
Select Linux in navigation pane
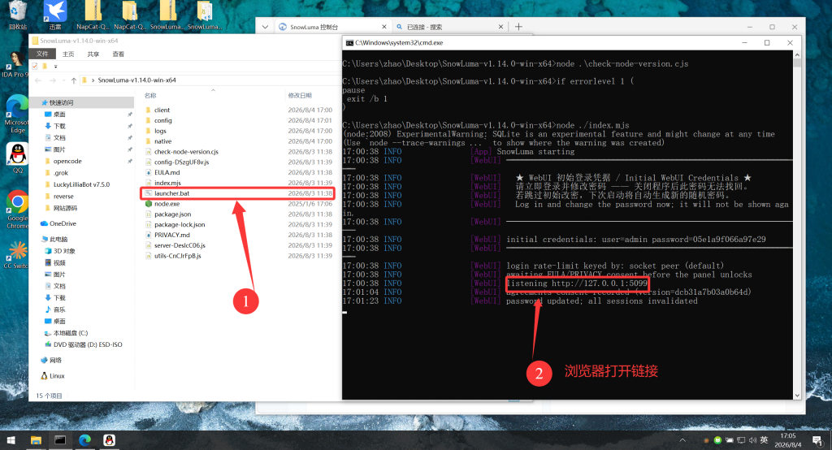tap(57, 376)
